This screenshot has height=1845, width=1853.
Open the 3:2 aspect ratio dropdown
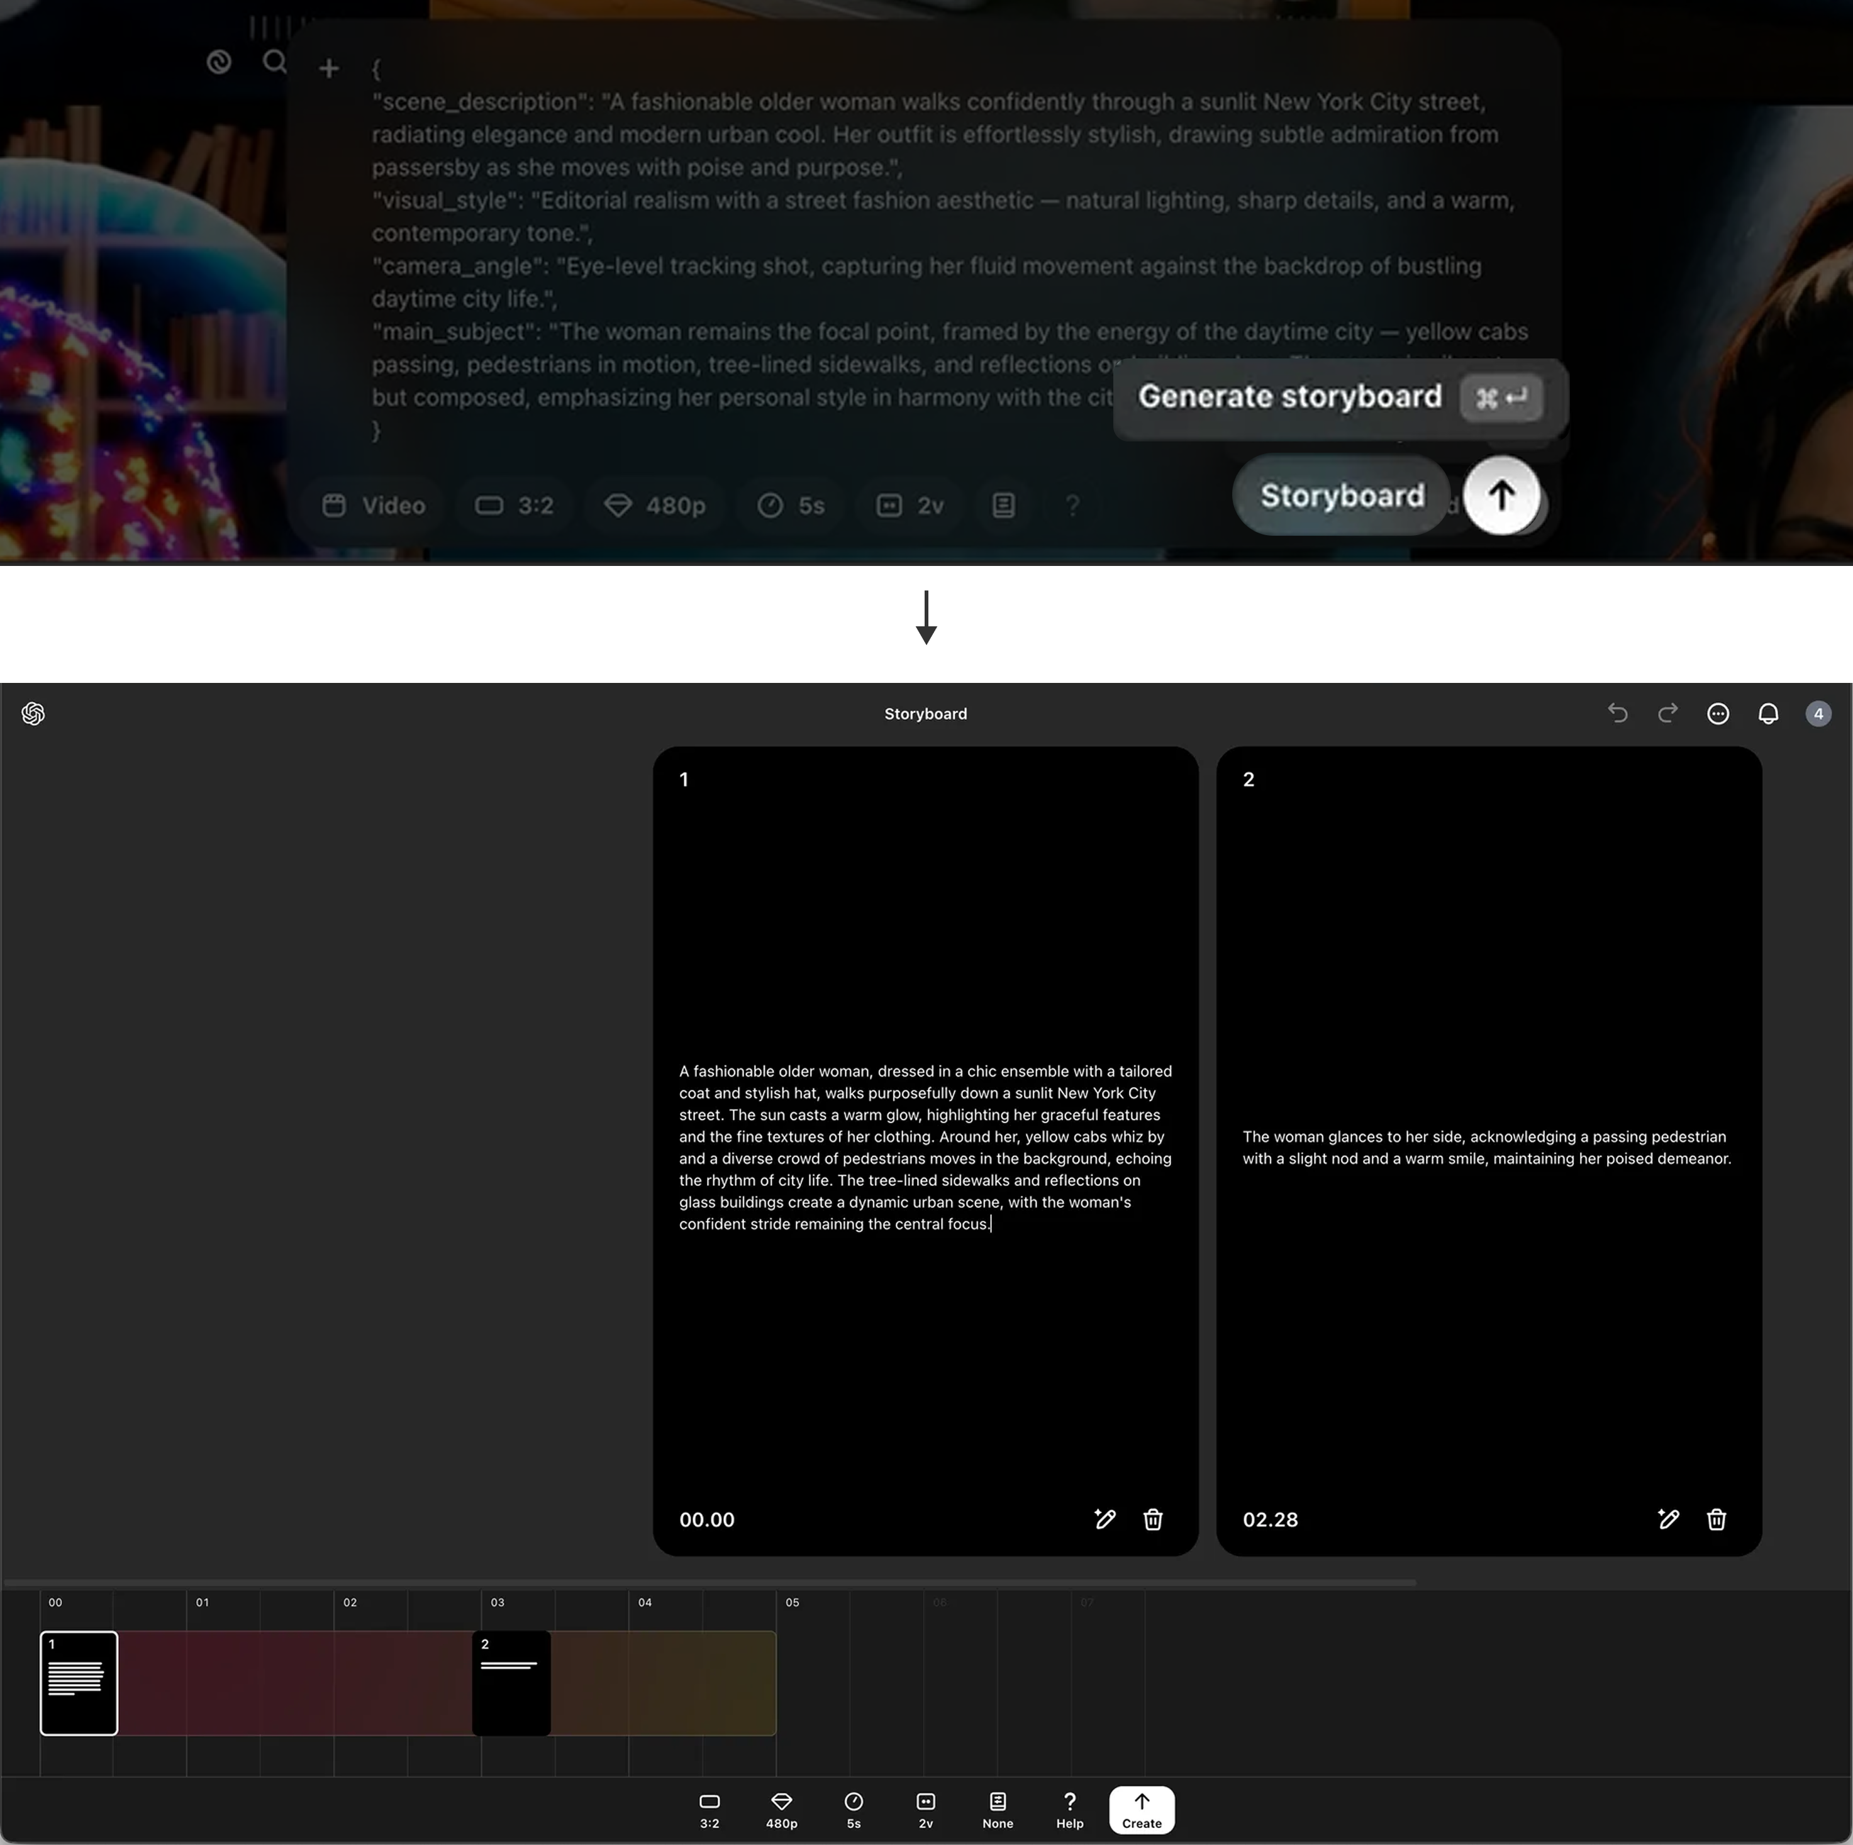(709, 1810)
